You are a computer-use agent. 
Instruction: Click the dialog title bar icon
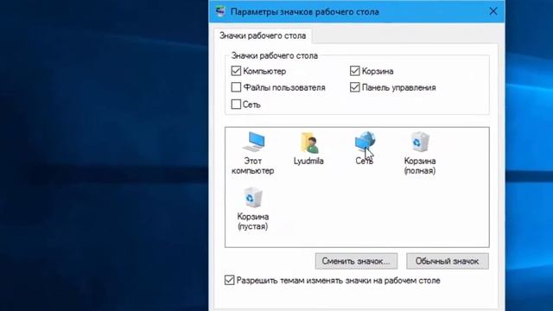tap(220, 11)
